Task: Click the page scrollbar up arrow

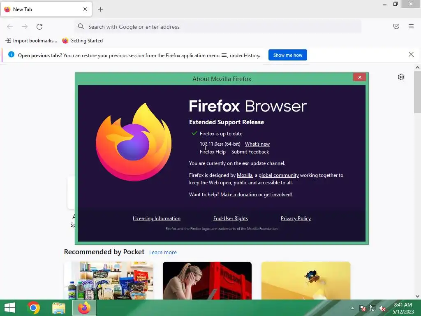Action: click(417, 68)
